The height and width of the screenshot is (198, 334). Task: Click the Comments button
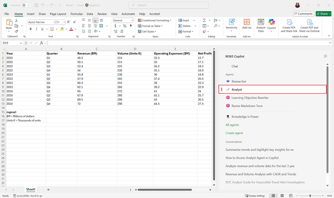click(x=304, y=14)
